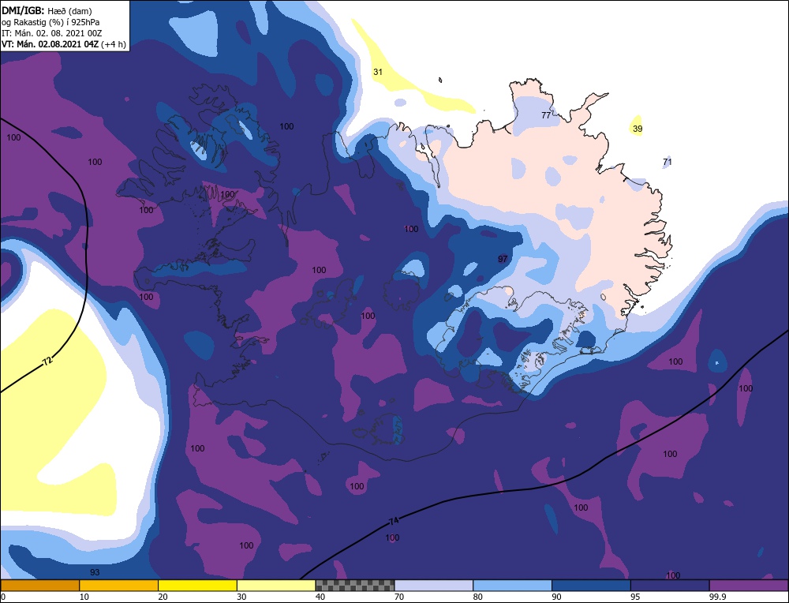789x603 pixels.
Task: Click the humidity value '97' on the map
Action: (503, 259)
